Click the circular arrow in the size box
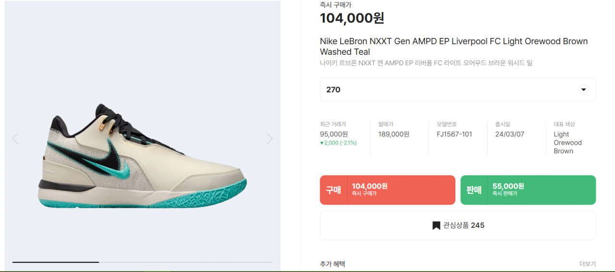Viewport: 615px width, 272px height. click(583, 89)
